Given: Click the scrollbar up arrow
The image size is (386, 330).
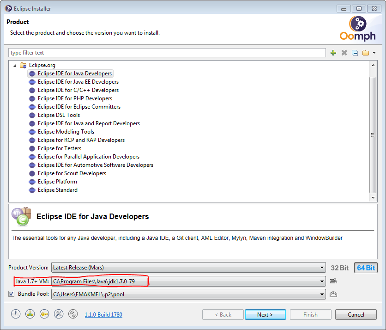Looking at the screenshot, I should [373, 65].
